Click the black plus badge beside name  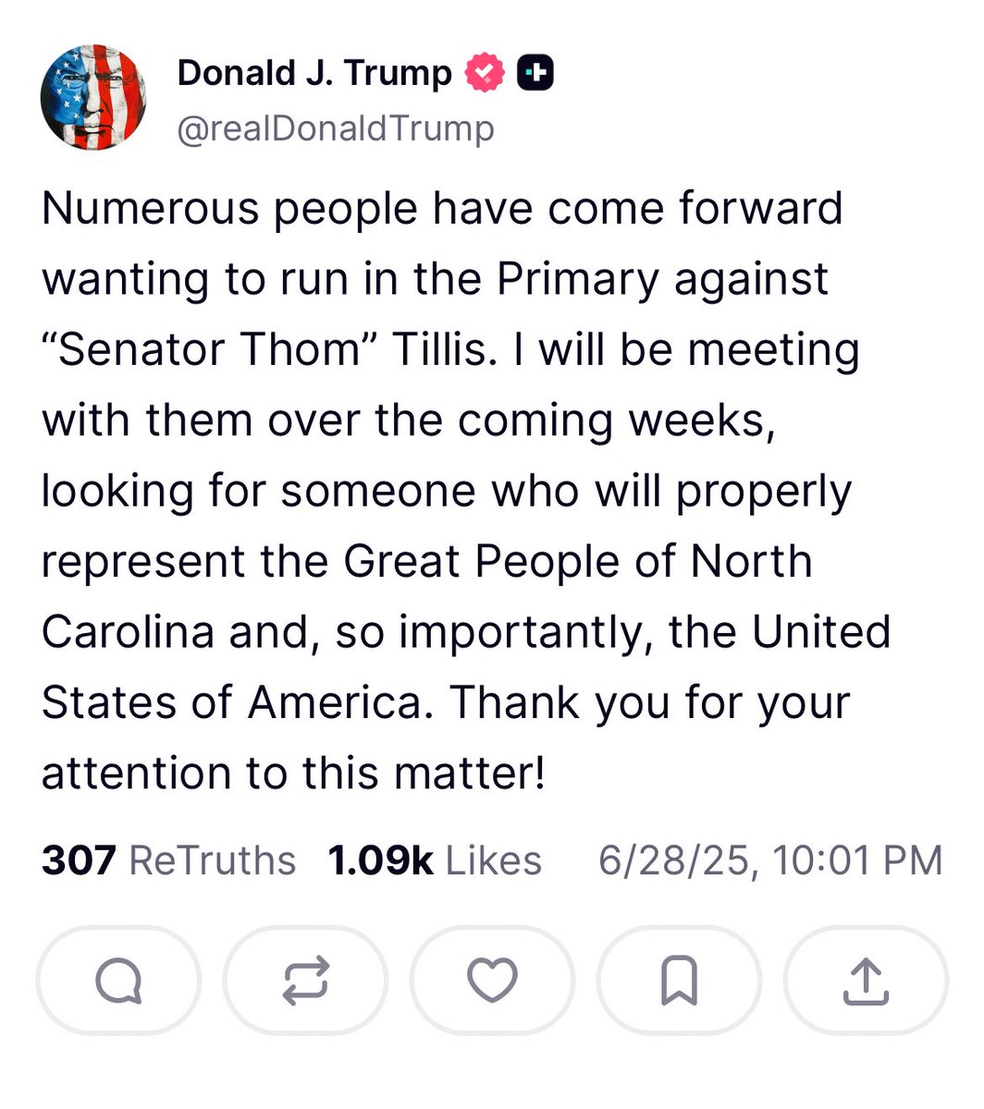pos(535,73)
